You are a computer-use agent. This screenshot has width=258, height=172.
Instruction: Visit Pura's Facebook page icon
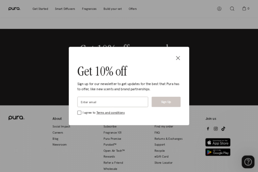coord(208,129)
